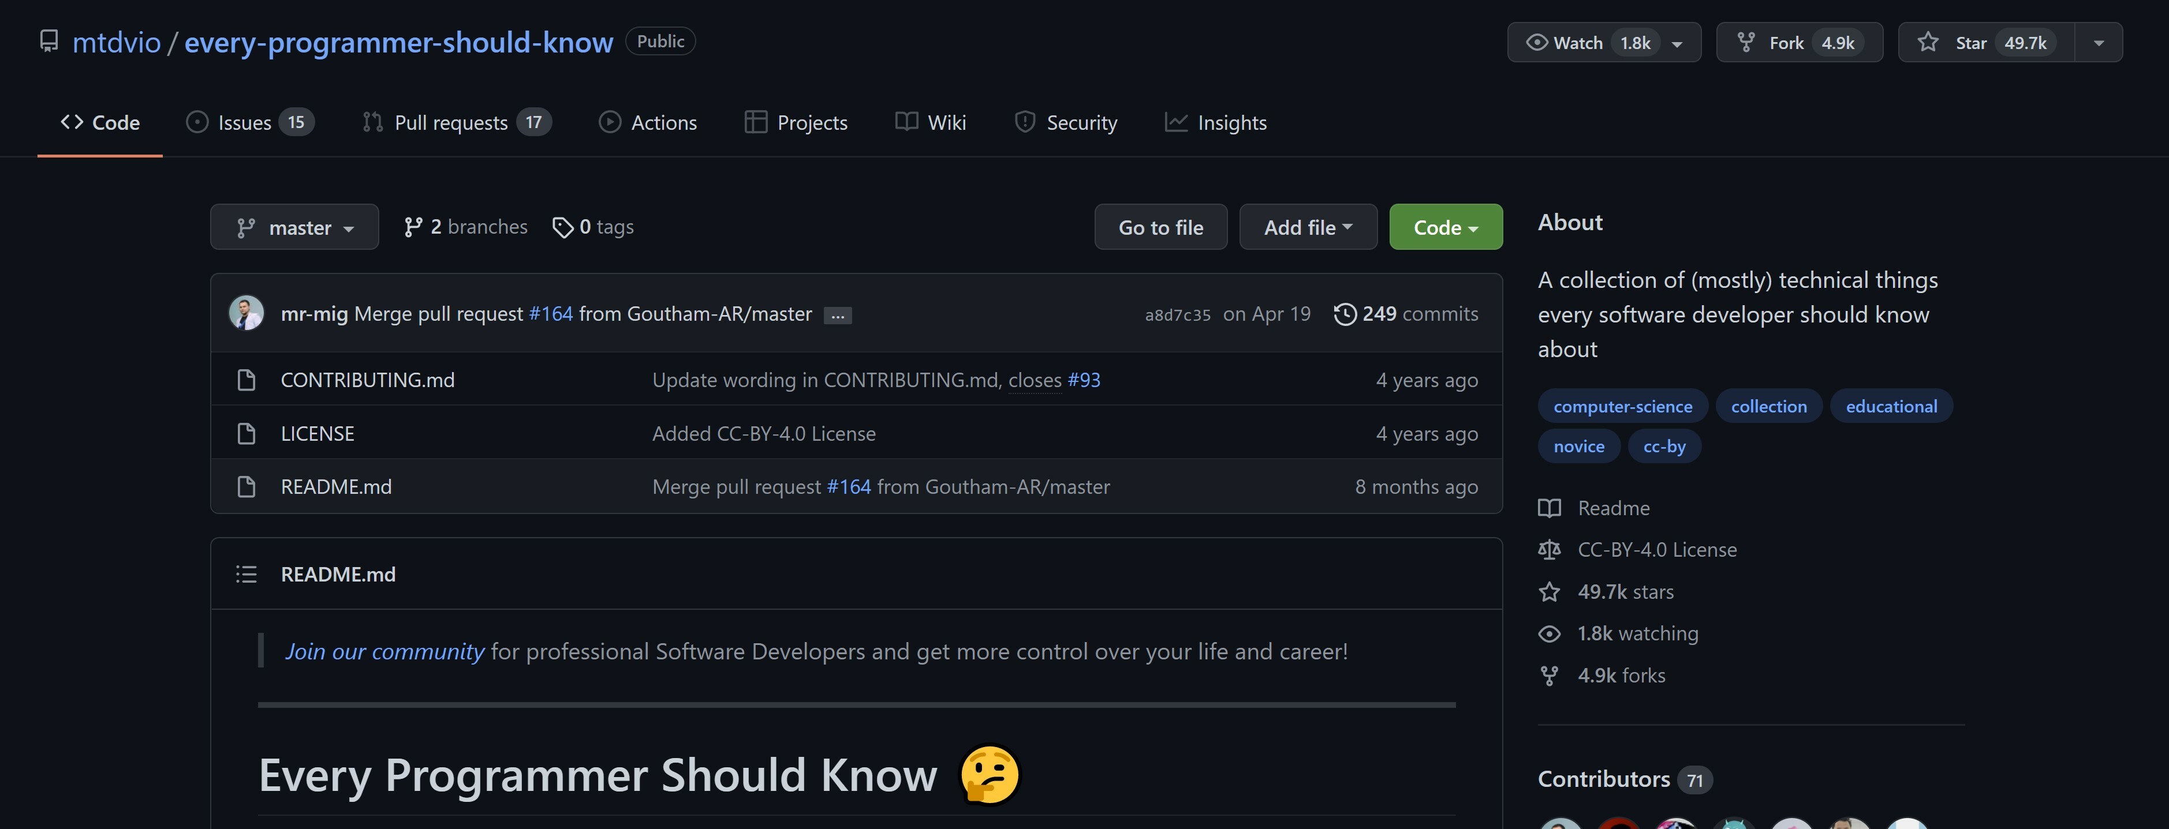Select the collection topic tag
The image size is (2169, 829).
pyautogui.click(x=1769, y=407)
